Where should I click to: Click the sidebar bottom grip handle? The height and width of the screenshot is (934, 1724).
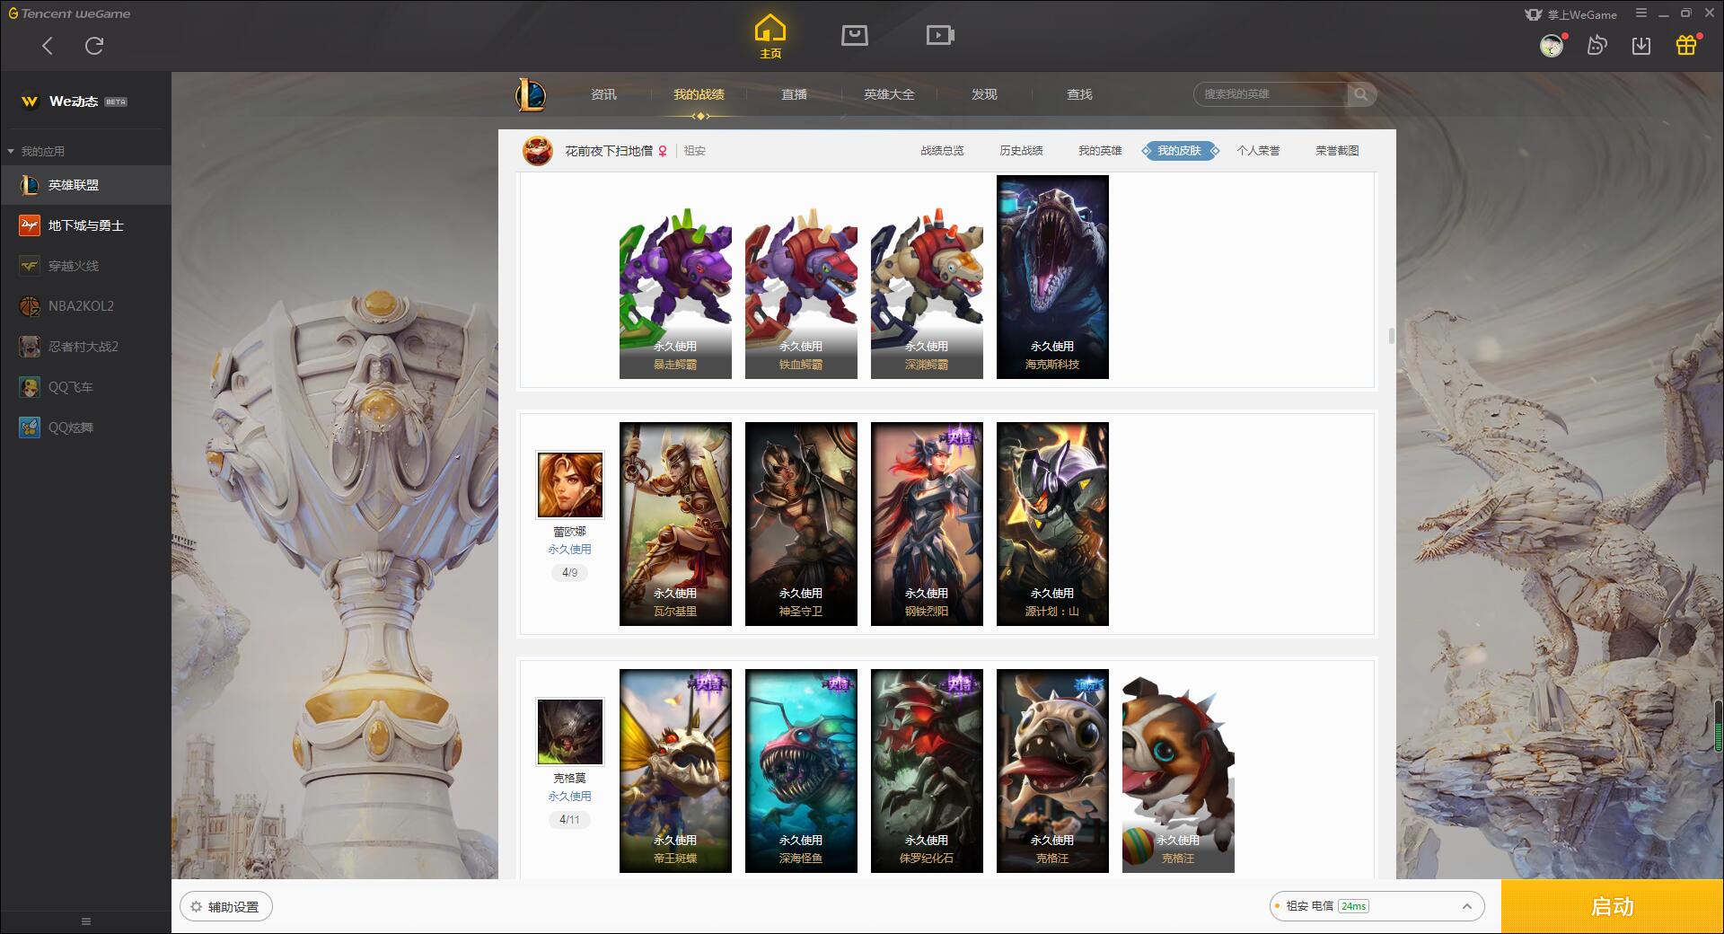pyautogui.click(x=86, y=921)
